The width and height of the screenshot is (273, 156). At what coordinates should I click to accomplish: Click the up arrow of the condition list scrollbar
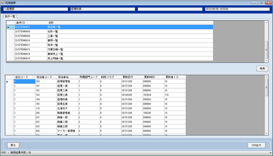click(266, 22)
